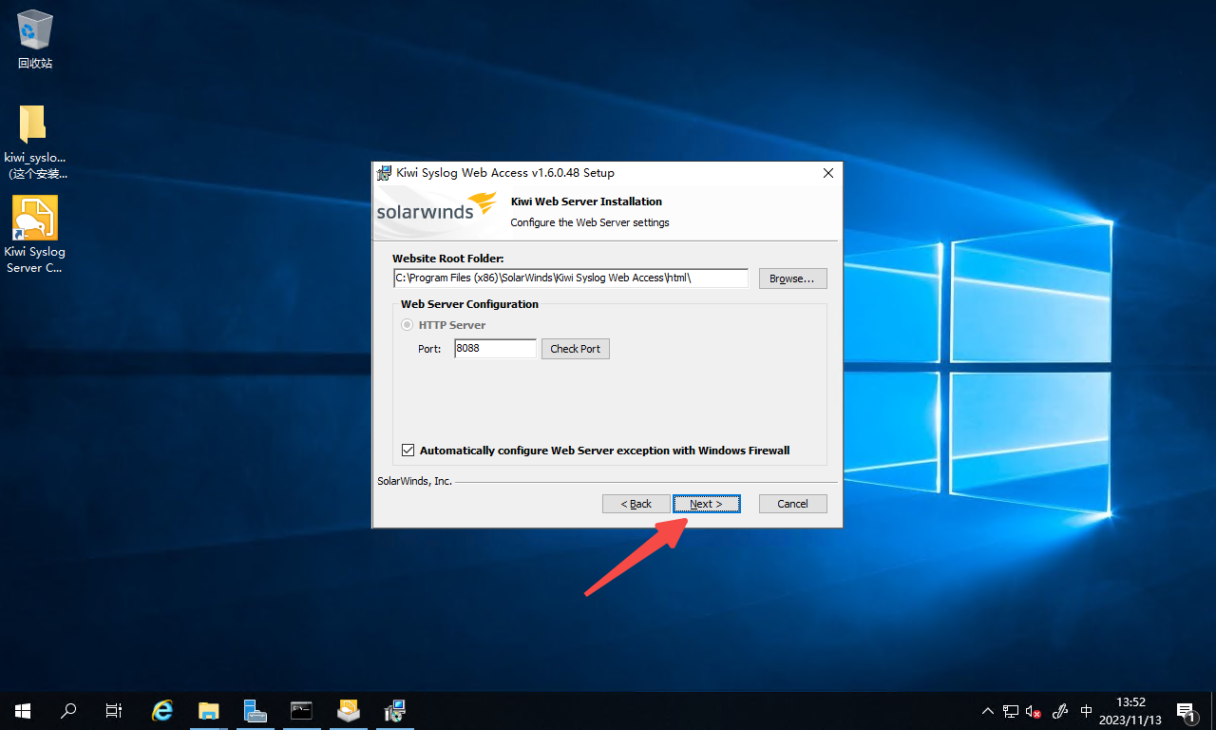1216x730 pixels.
Task: Click the Website Root Folder path field
Action: pos(571,278)
